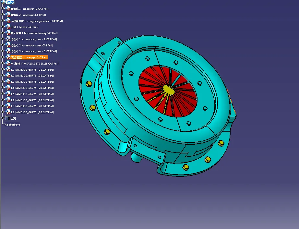Viewport: 299px width, 229px height.
Task: Pick the yellow center hub of the model
Action: coord(169,90)
